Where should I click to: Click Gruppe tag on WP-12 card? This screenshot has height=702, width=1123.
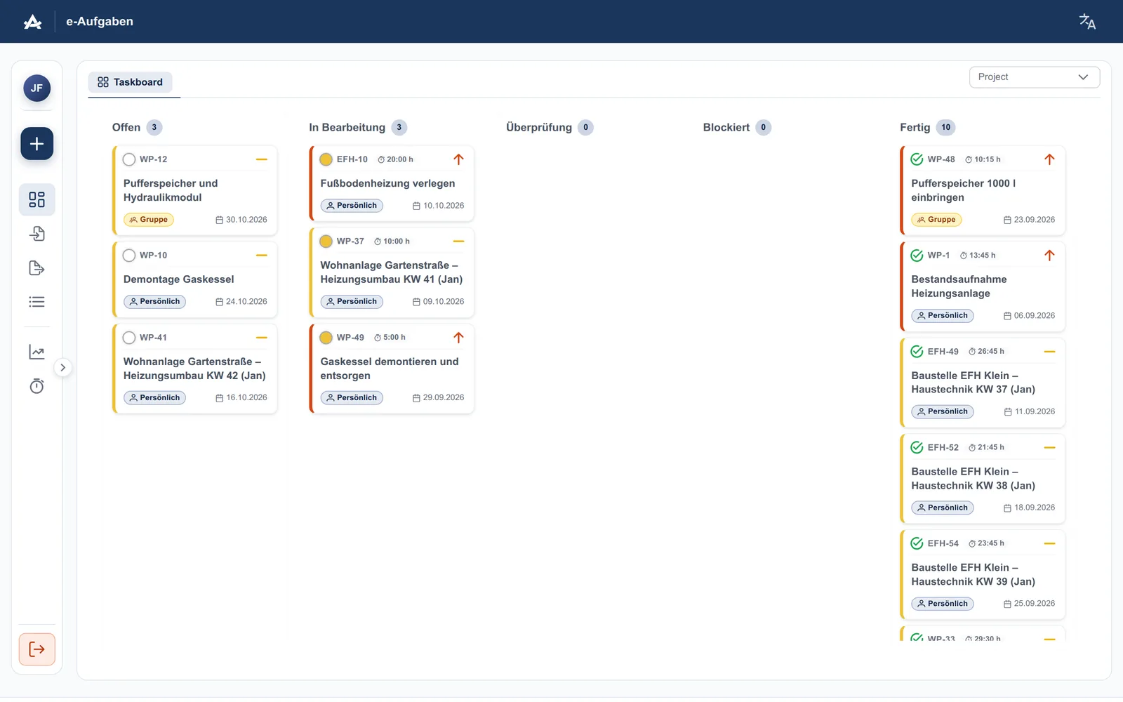[149, 220]
